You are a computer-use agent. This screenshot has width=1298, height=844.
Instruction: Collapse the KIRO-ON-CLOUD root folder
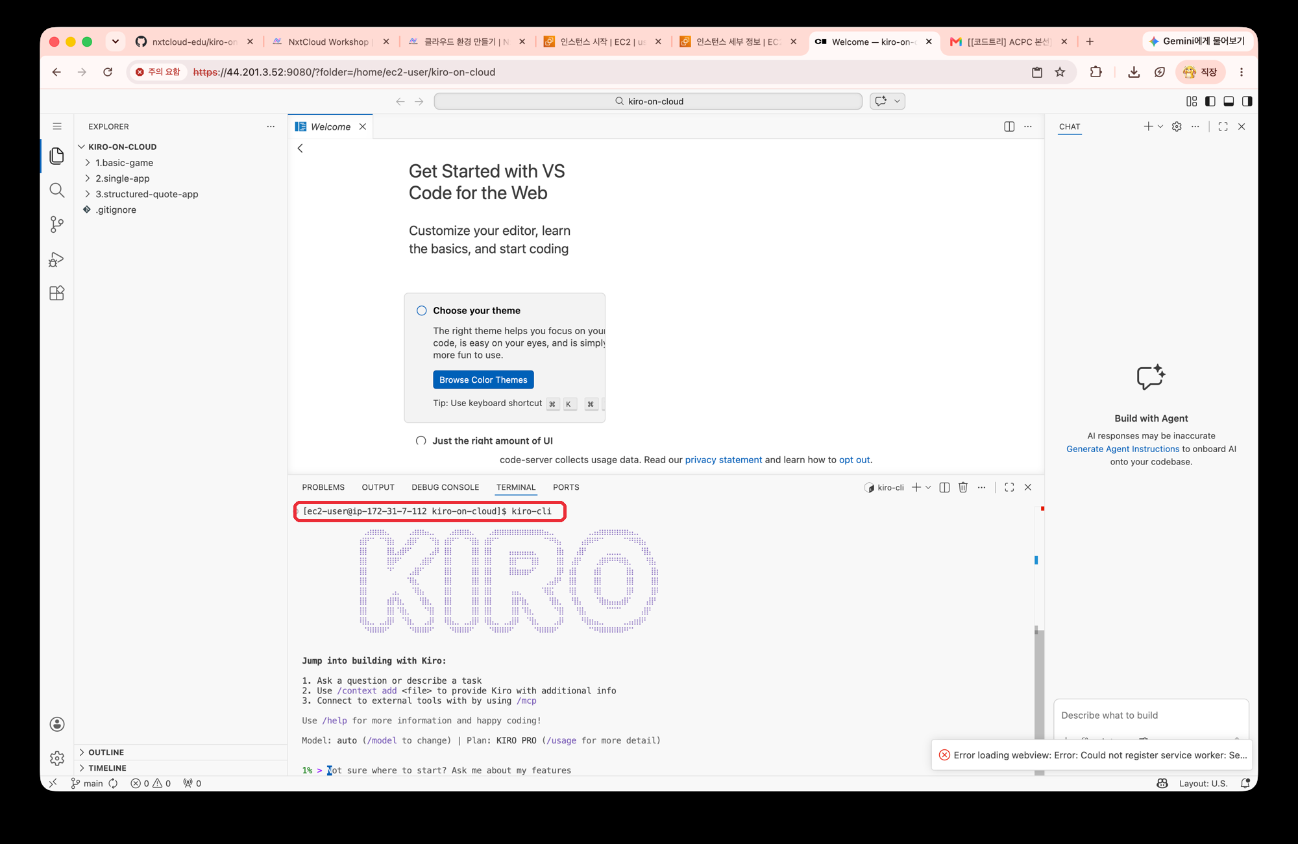click(81, 147)
